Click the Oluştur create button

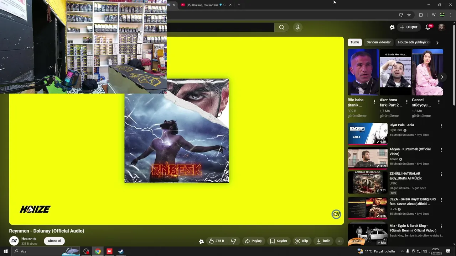click(x=408, y=27)
